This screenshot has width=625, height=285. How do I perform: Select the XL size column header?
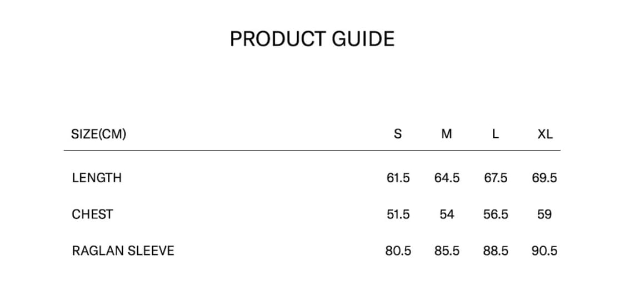point(545,134)
